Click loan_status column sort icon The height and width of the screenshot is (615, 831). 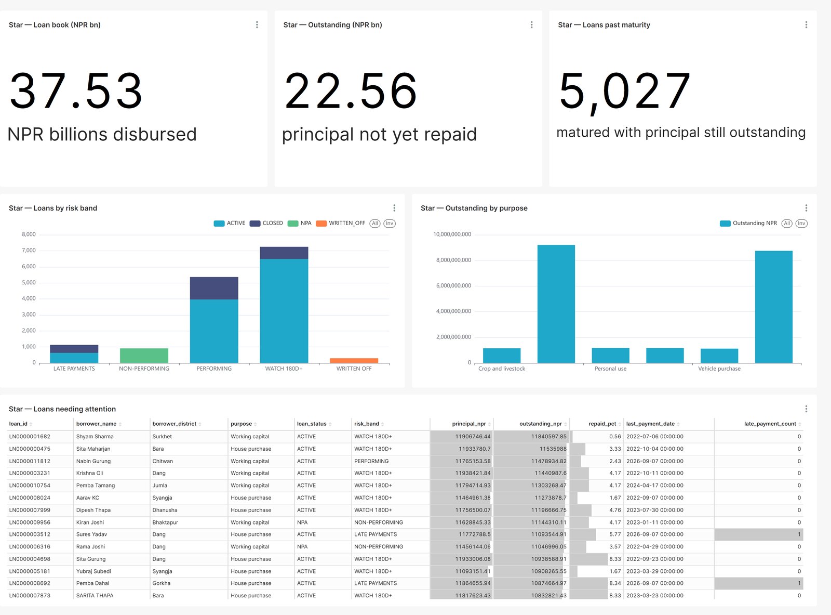330,424
